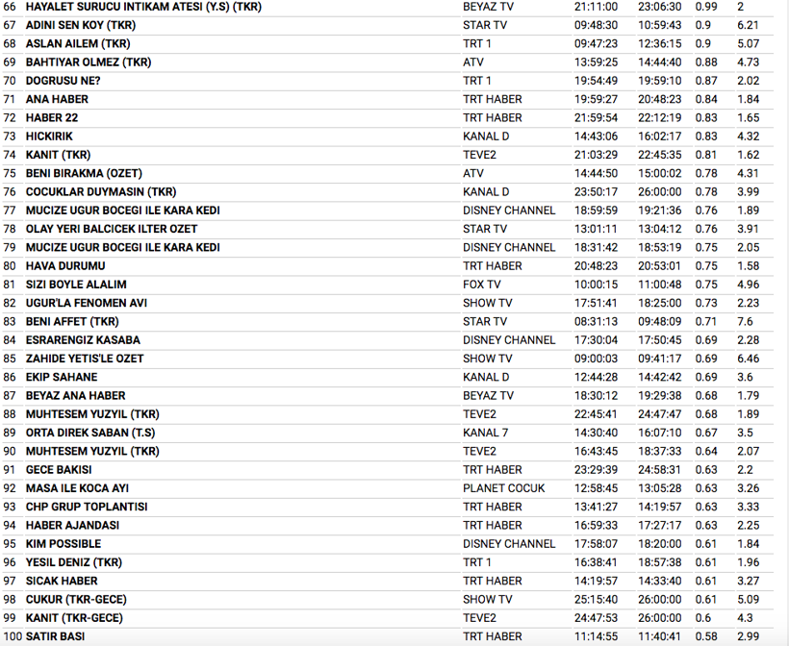Select the ADINI SEN KOY (TKR) row title

(x=80, y=25)
